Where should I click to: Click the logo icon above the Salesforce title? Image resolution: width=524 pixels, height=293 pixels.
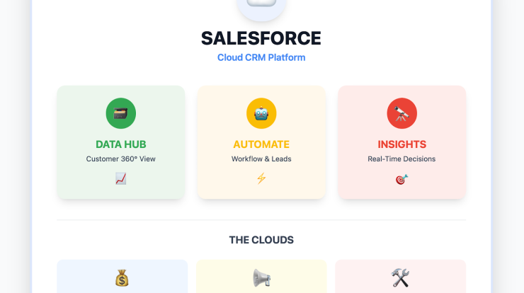coord(261,7)
